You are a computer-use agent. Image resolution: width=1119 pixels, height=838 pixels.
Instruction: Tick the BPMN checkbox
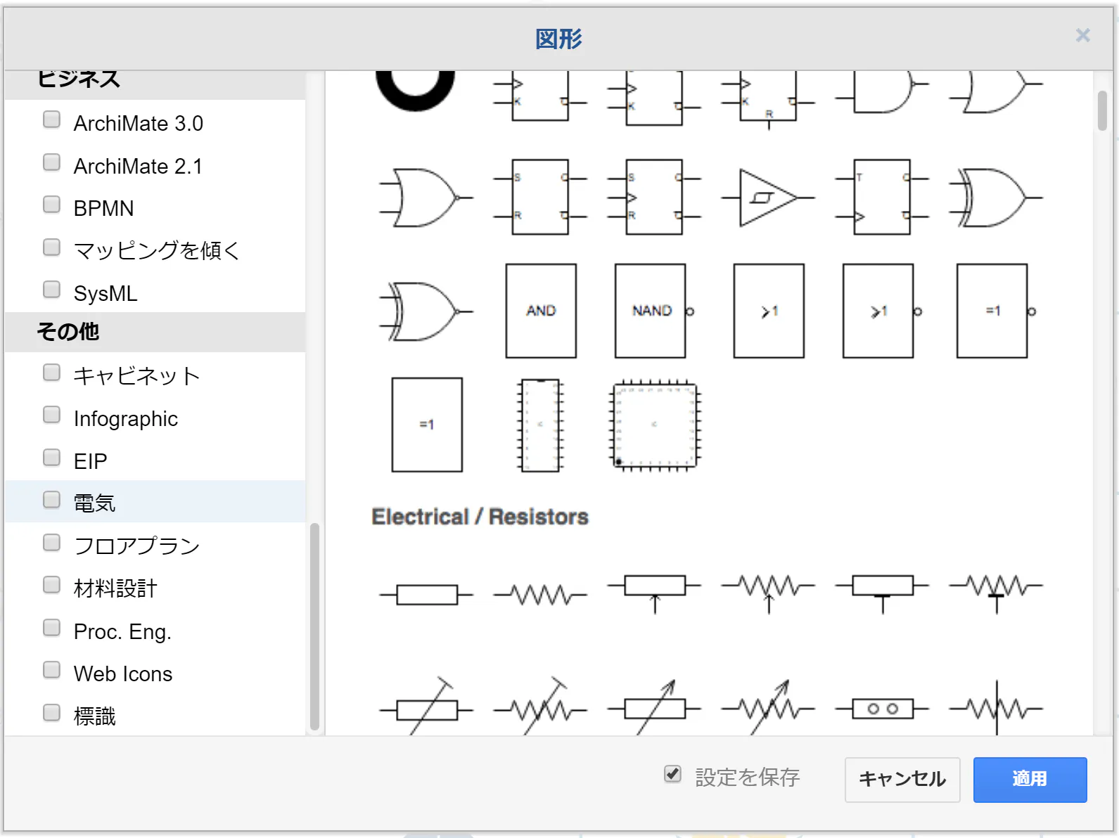click(x=51, y=205)
